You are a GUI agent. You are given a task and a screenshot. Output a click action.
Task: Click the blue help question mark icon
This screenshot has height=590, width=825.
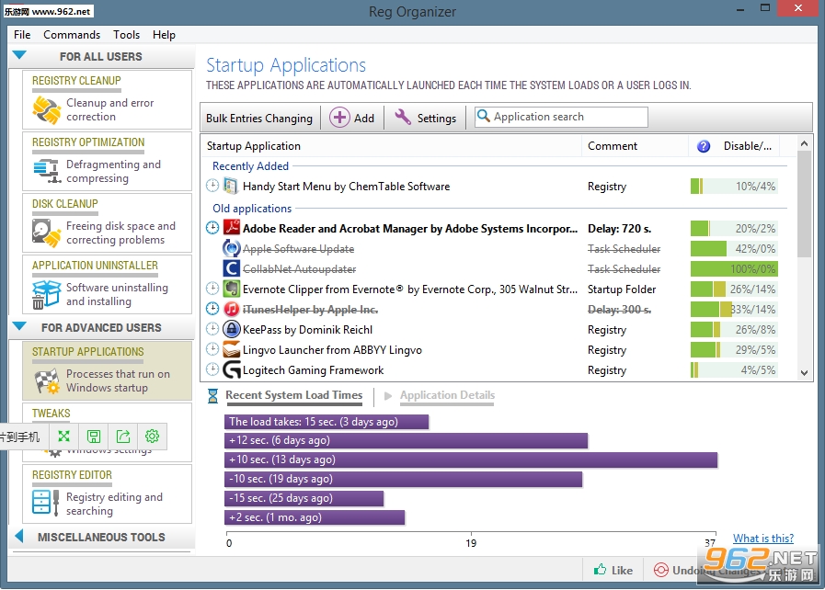click(704, 146)
